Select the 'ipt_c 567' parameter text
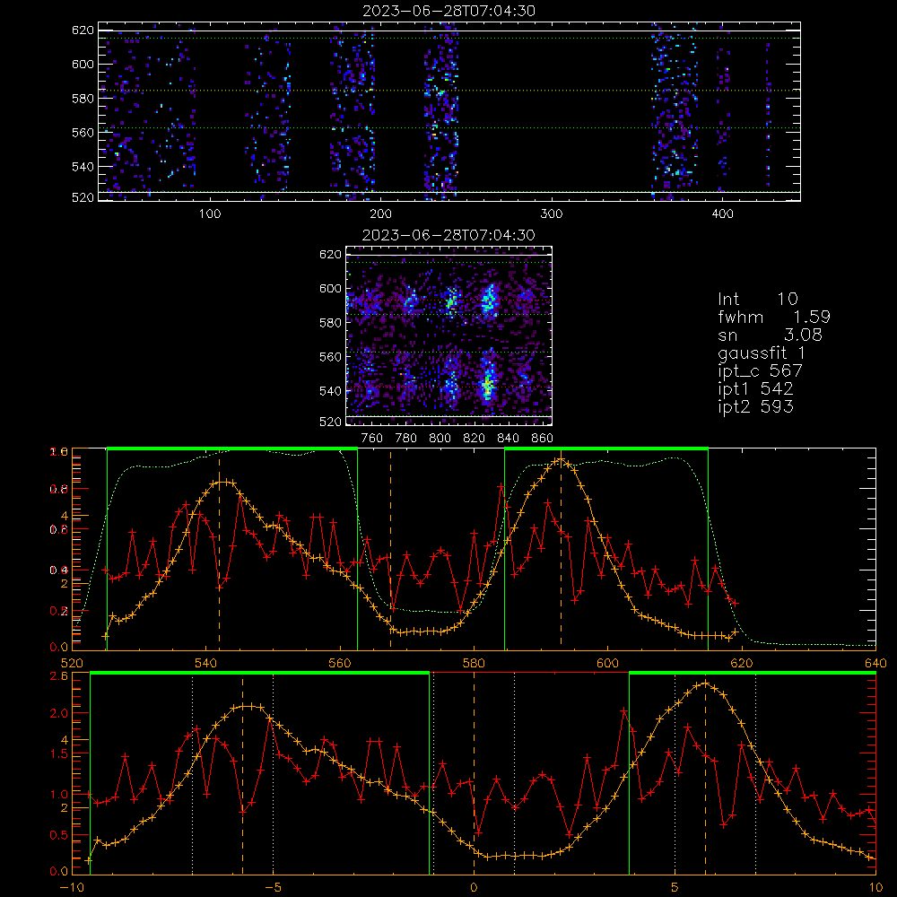The width and height of the screenshot is (897, 897). 761,371
